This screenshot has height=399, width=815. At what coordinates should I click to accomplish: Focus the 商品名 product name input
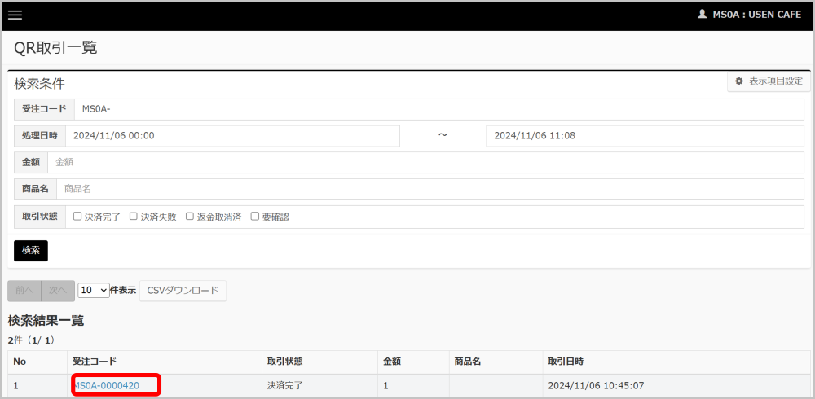point(430,190)
